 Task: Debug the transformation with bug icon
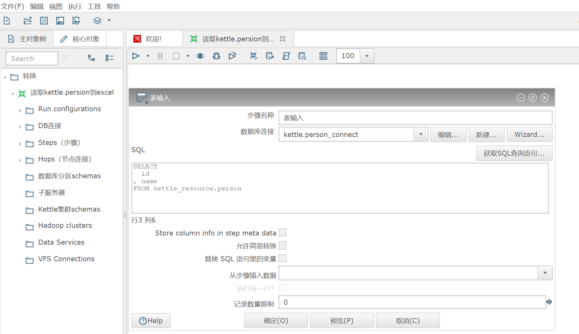click(216, 56)
